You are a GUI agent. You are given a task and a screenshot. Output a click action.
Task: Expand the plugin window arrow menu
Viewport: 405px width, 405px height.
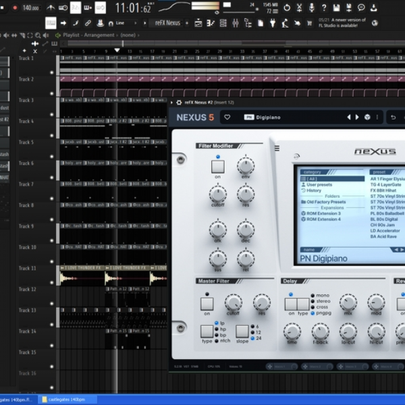pyautogui.click(x=171, y=103)
